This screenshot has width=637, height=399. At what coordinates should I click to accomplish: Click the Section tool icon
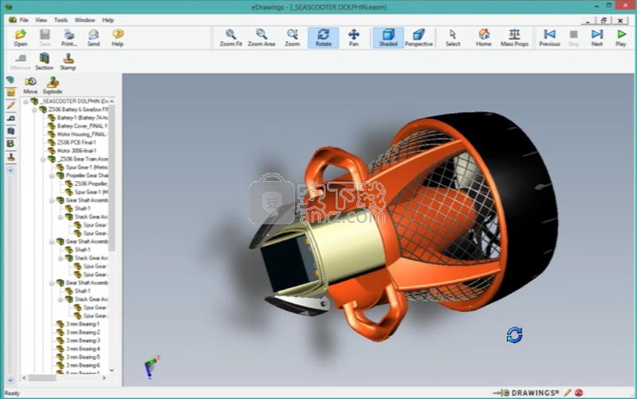pyautogui.click(x=44, y=61)
